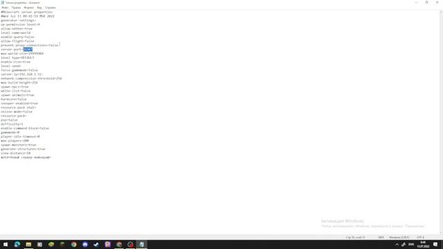
Task: Open the Правка menu
Action: (x=16, y=8)
